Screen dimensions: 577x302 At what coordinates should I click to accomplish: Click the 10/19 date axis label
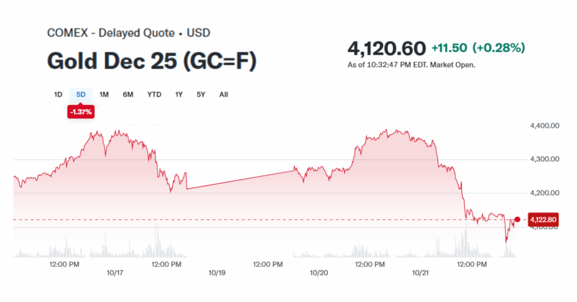[217, 273]
